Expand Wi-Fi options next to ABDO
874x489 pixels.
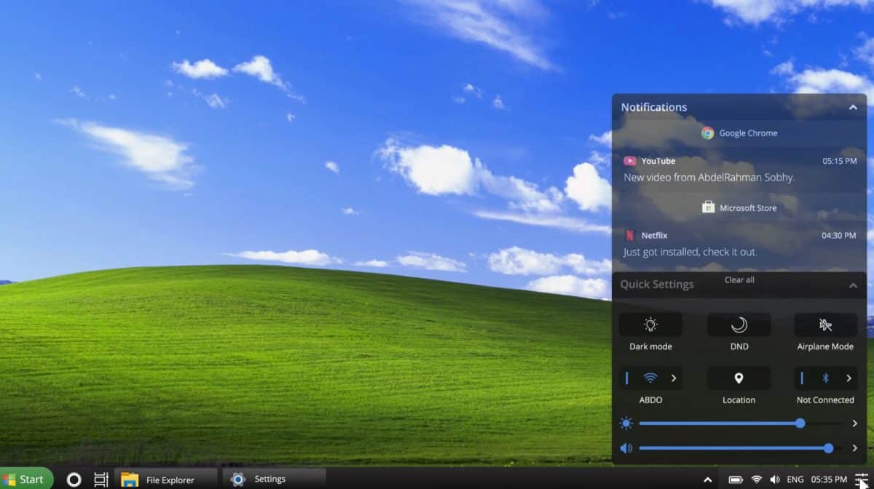tap(674, 378)
